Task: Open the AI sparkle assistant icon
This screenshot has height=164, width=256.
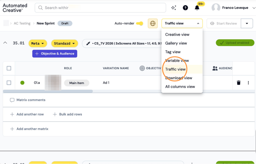Action: click(x=173, y=8)
